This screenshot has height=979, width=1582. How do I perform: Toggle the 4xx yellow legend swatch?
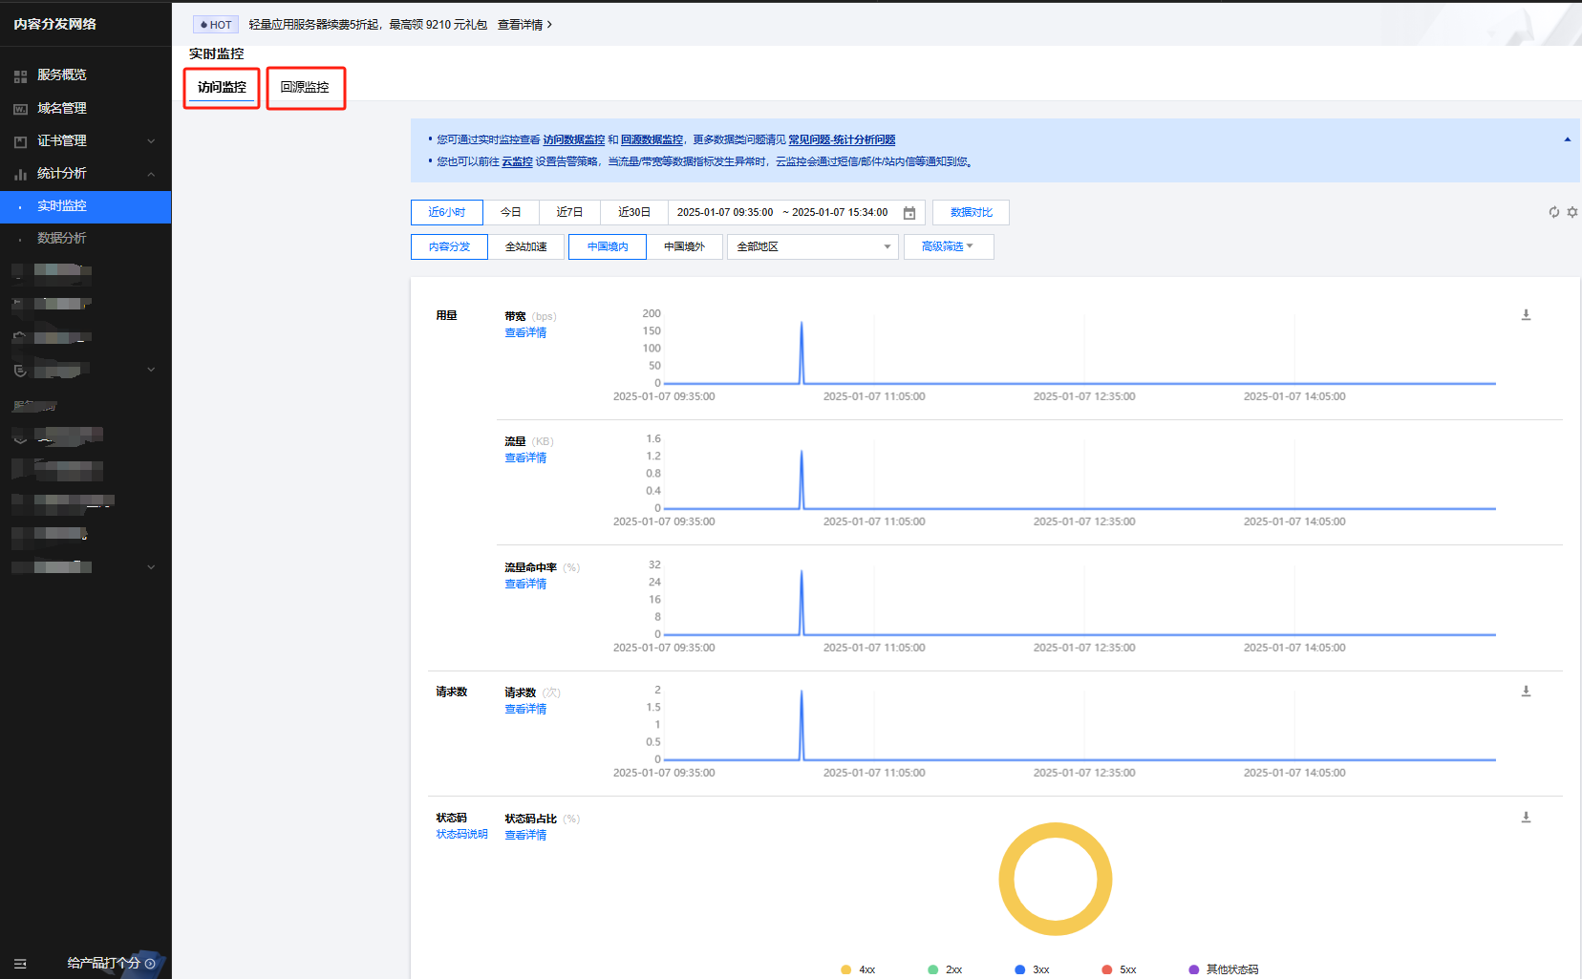pos(845,969)
